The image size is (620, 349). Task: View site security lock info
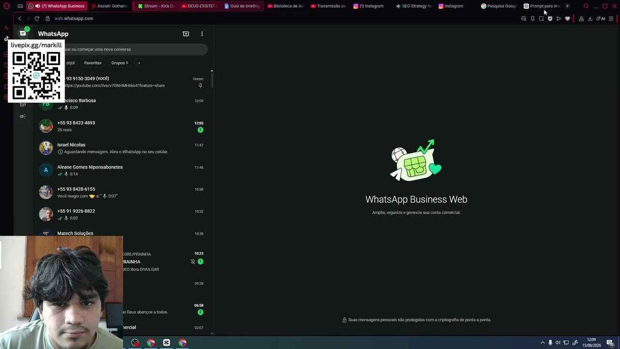[x=47, y=18]
